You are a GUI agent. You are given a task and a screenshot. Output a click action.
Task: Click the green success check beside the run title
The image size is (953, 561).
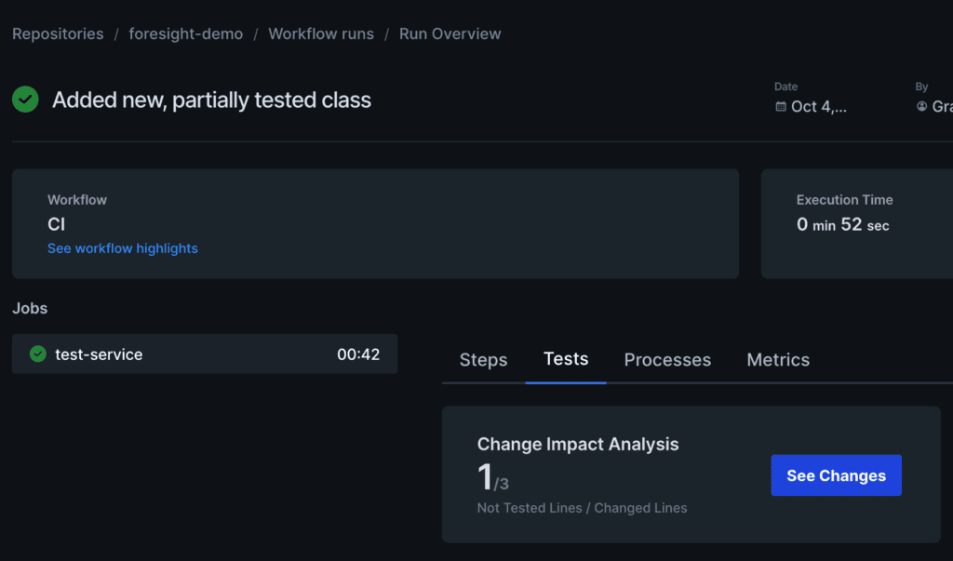(x=24, y=99)
